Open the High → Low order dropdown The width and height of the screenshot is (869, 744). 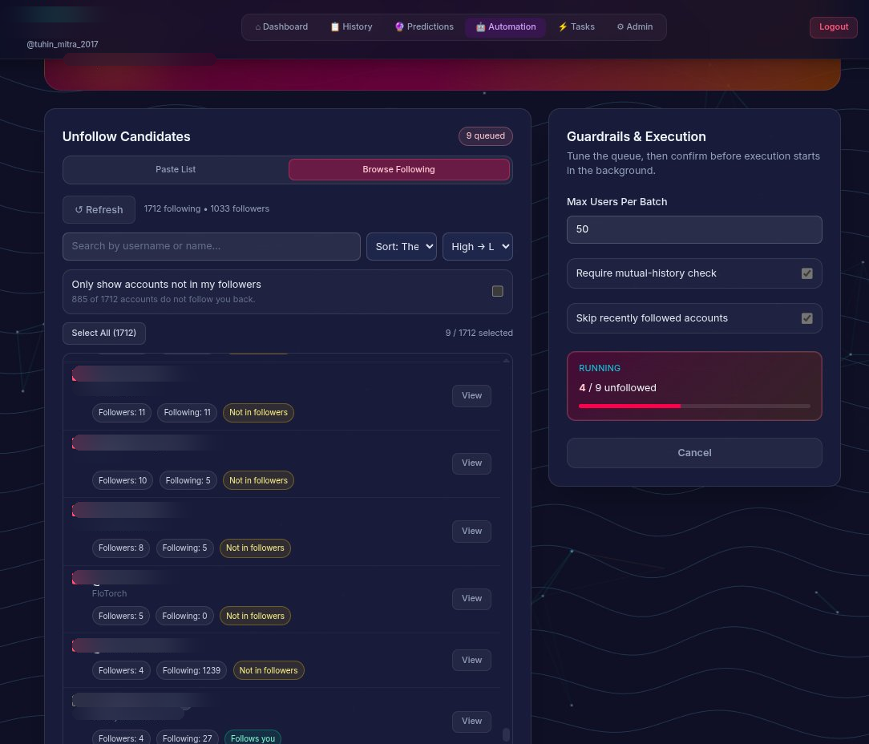pyautogui.click(x=477, y=247)
